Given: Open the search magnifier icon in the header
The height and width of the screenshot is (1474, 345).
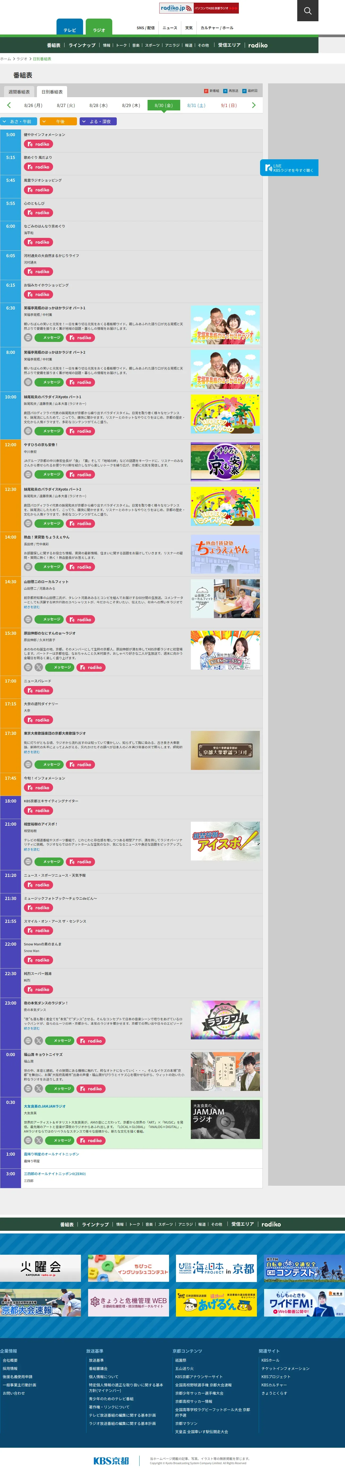Looking at the screenshot, I should pyautogui.click(x=307, y=10).
